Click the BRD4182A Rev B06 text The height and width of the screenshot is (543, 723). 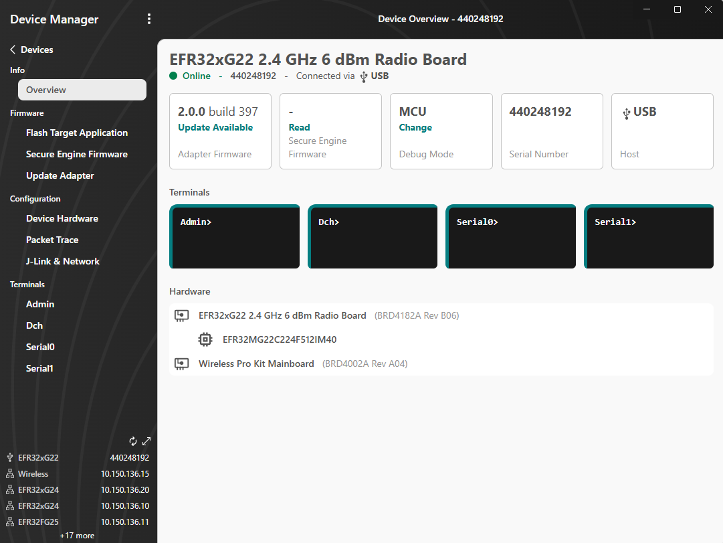(417, 316)
